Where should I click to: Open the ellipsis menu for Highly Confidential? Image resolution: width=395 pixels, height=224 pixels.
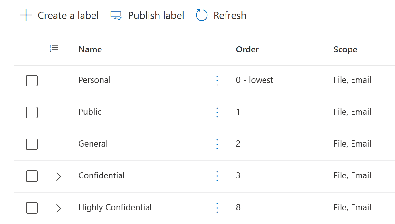pos(217,208)
